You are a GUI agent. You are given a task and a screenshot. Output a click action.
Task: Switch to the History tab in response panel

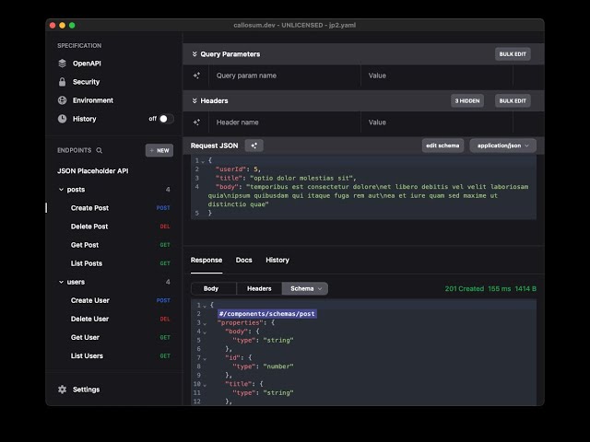[x=277, y=260]
